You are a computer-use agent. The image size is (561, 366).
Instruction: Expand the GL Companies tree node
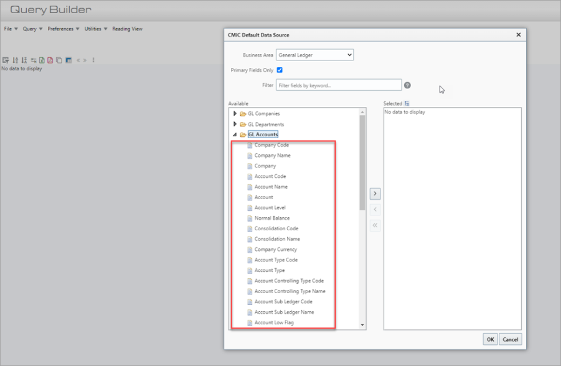tap(235, 113)
